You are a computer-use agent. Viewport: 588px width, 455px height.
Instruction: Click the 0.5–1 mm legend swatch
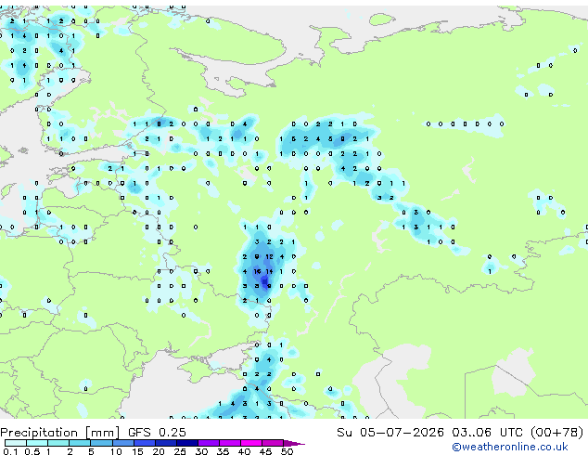37,443
